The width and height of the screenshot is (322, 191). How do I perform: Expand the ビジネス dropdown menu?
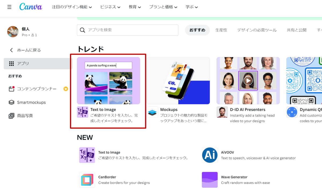[x=110, y=7]
